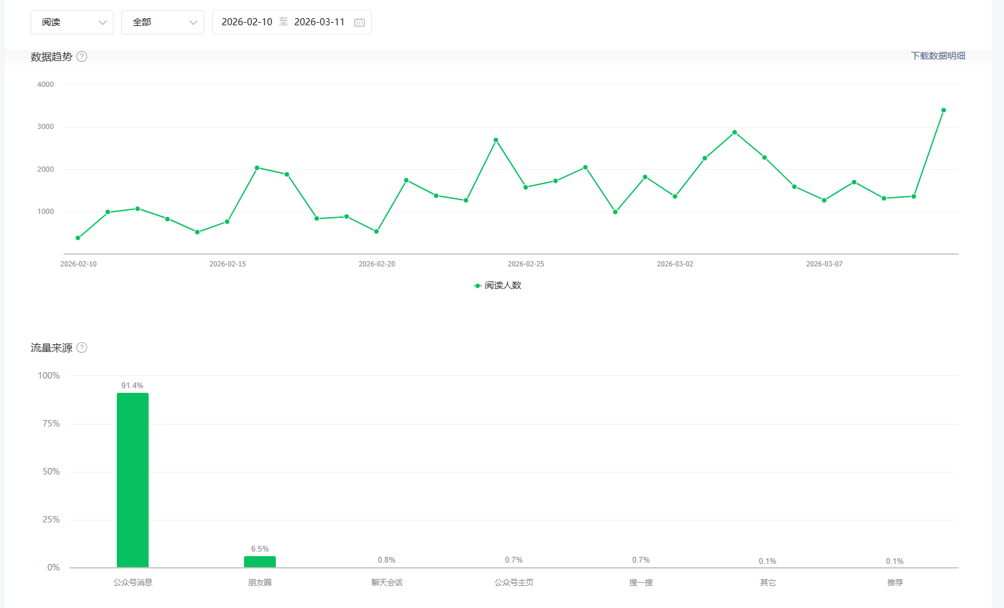Click the 公众号消息 91.4% bar
This screenshot has height=608, width=1004.
pos(132,480)
